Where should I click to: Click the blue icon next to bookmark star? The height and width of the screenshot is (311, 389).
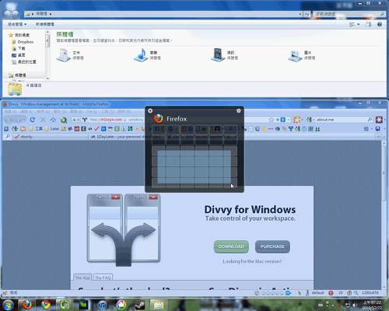click(282, 120)
